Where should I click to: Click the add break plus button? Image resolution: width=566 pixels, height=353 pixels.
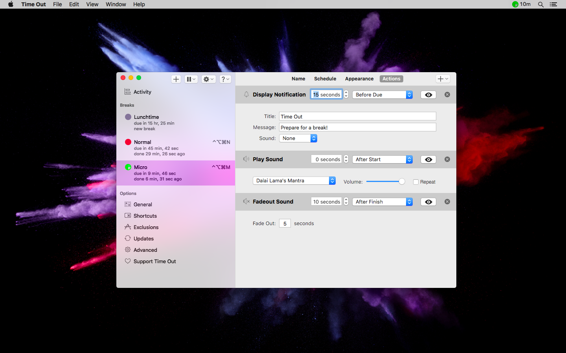176,79
